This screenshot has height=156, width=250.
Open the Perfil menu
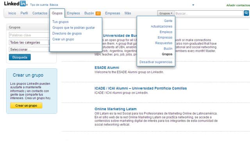tap(24, 13)
